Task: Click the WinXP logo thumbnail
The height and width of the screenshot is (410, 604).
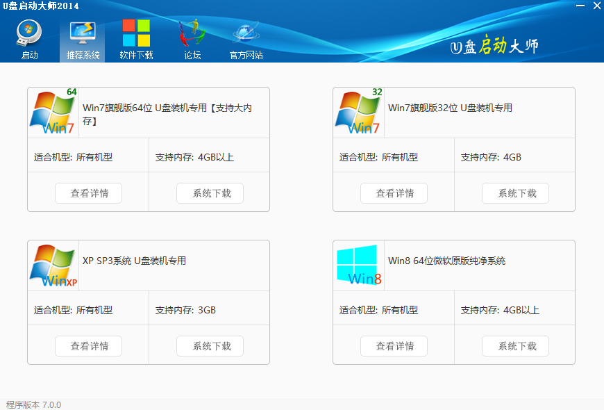Action: (x=53, y=265)
